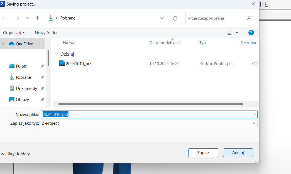Viewport: 291px width, 174px height.
Task: Sort by Data modyfikacji column header
Action: (165, 43)
